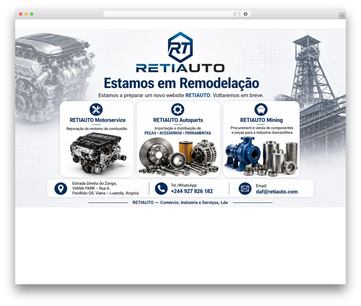Click the Estamos em Remodelação heading

tap(181, 83)
